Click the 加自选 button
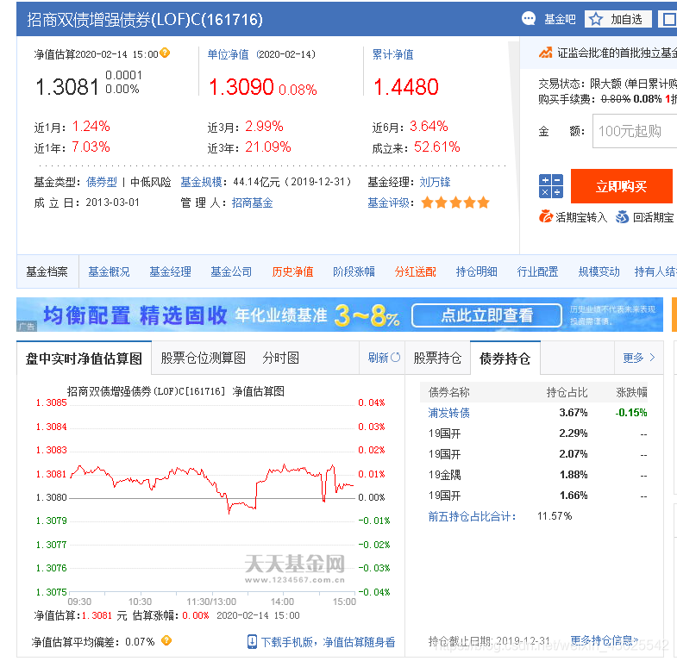 617,19
